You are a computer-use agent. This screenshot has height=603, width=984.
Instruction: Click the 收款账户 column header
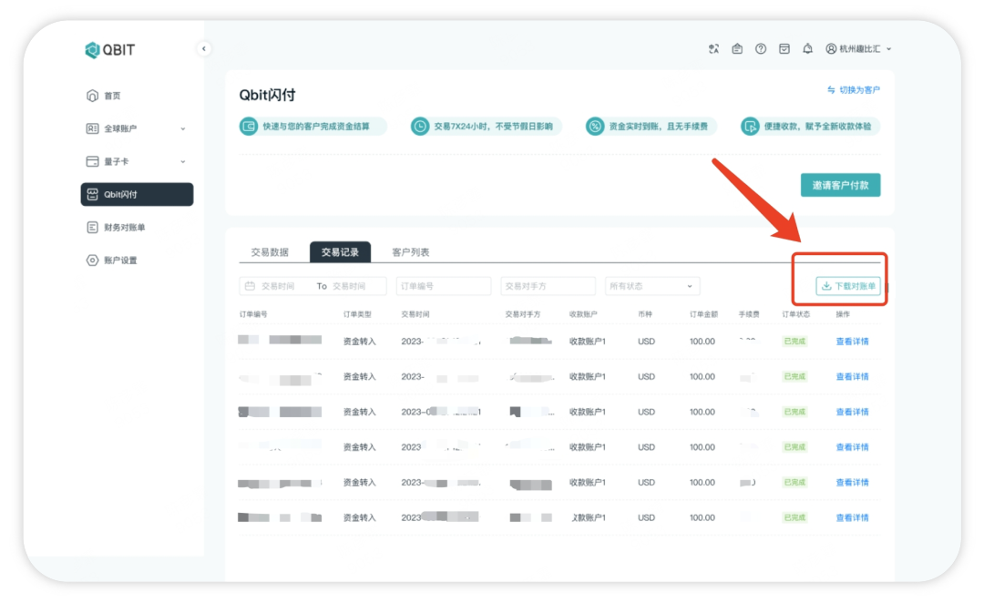click(x=583, y=314)
